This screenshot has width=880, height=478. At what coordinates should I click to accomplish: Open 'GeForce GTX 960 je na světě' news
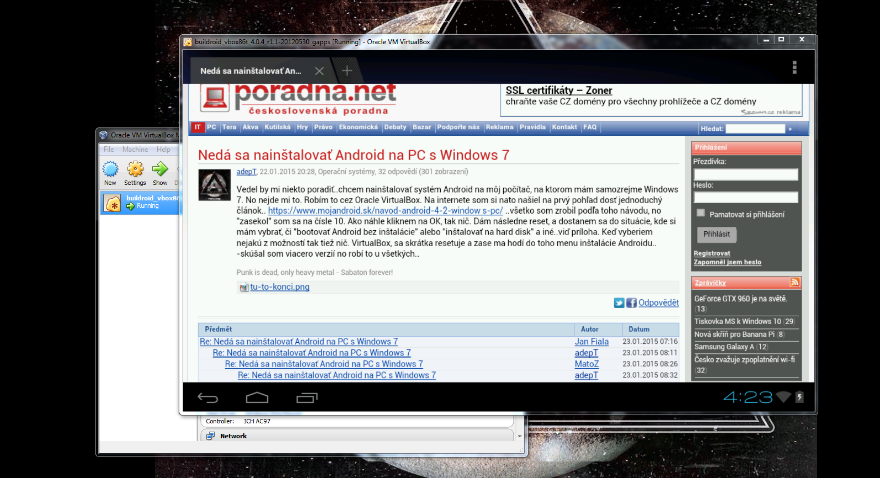740,299
